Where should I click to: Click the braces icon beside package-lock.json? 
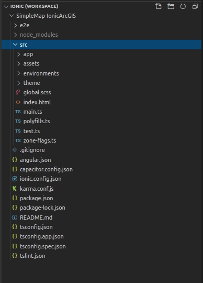click(15, 208)
